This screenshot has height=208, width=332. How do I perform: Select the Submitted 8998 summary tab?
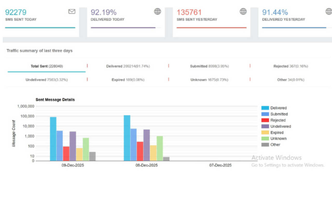(209, 66)
